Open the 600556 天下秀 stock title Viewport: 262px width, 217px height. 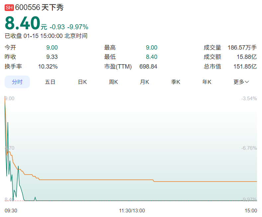[x=39, y=8]
